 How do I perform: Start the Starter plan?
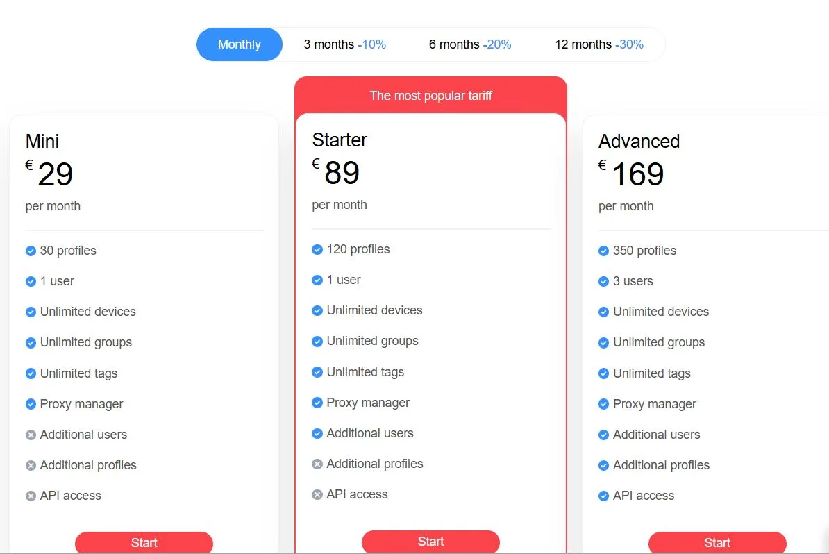click(x=430, y=542)
